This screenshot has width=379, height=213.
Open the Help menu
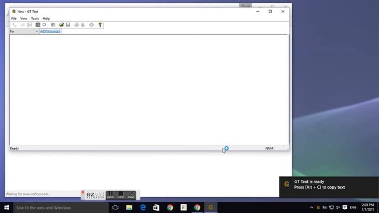46,18
